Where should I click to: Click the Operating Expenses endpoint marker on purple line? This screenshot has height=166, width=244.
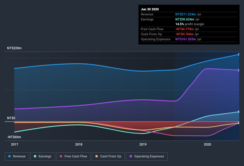pos(239,70)
